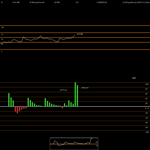
Task: Click the MR axis label "40"
Action: (146, 99)
